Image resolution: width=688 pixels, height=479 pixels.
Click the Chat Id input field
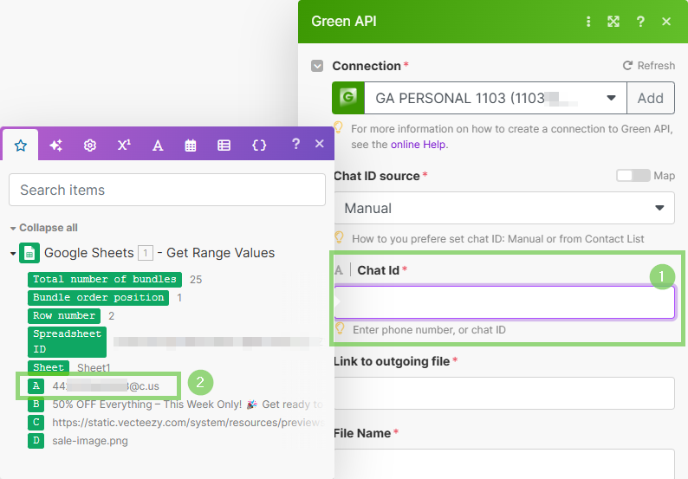[503, 302]
